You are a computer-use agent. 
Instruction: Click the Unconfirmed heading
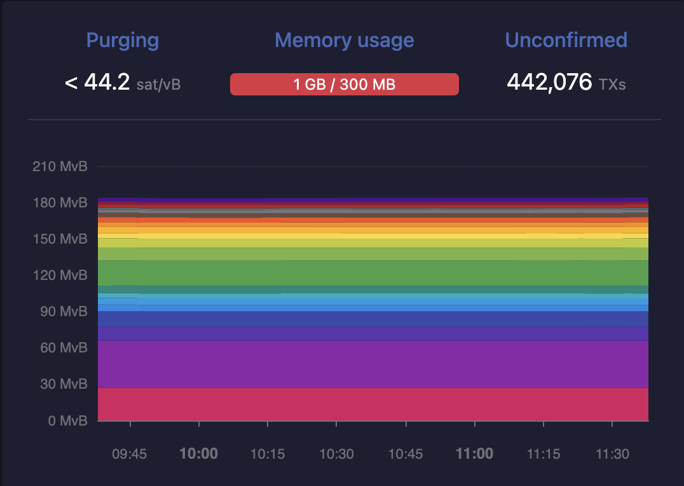(566, 40)
